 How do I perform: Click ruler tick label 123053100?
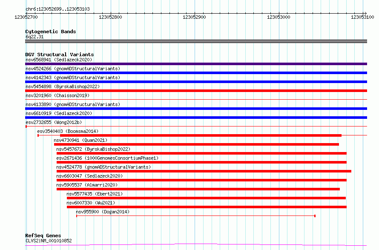(x=362, y=17)
